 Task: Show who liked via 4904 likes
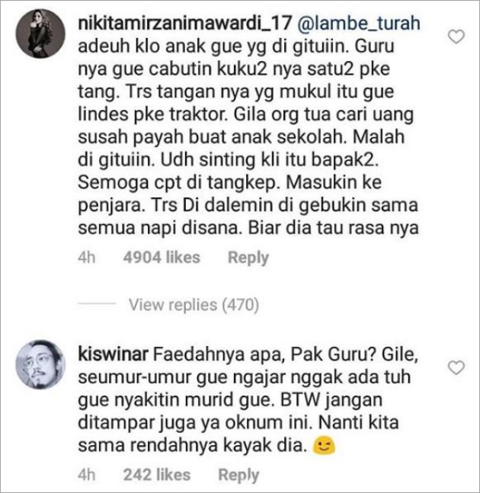point(162,258)
